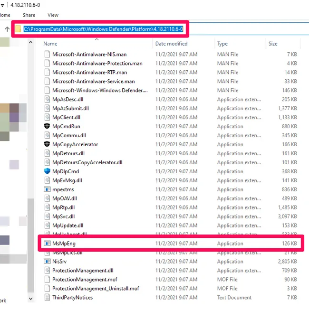
Task: Select the mpextms file name
Action: point(63,189)
